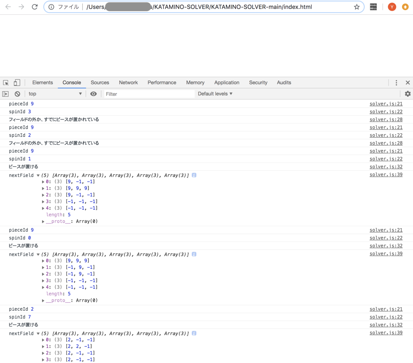Open the Default levels dropdown

(215, 93)
